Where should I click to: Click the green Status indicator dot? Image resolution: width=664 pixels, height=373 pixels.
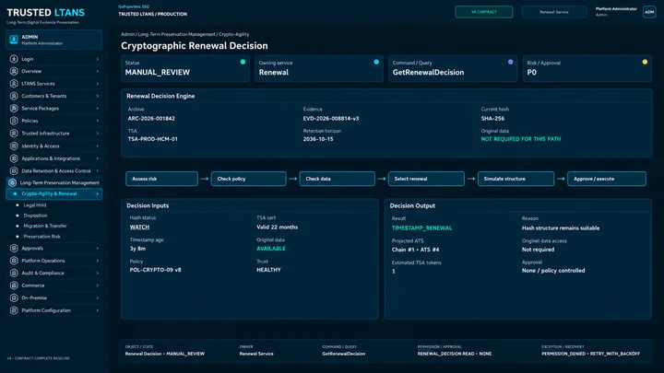[243, 63]
